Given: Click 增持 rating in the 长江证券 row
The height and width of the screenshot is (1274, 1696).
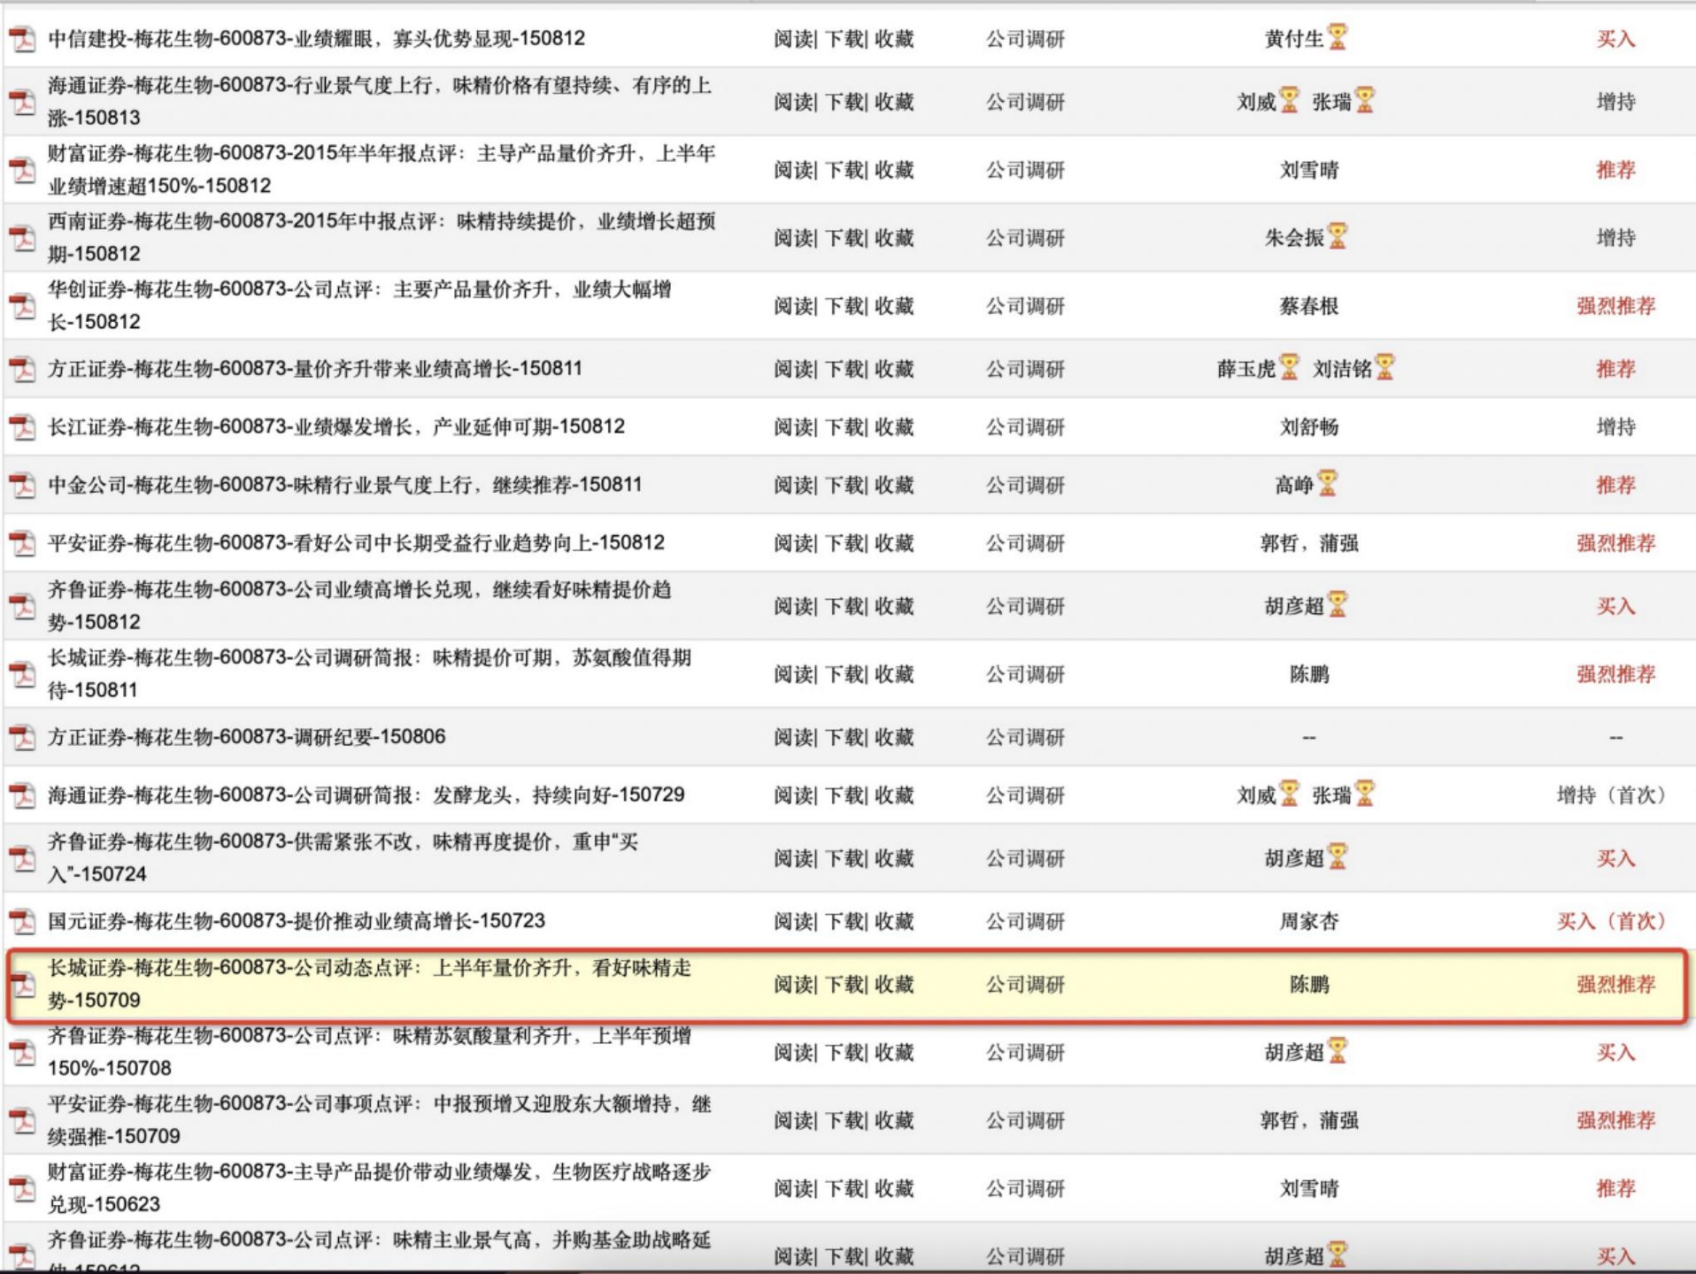Looking at the screenshot, I should point(1615,427).
